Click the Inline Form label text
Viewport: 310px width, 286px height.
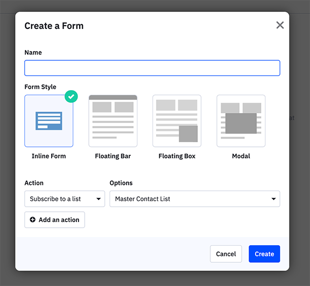49,156
